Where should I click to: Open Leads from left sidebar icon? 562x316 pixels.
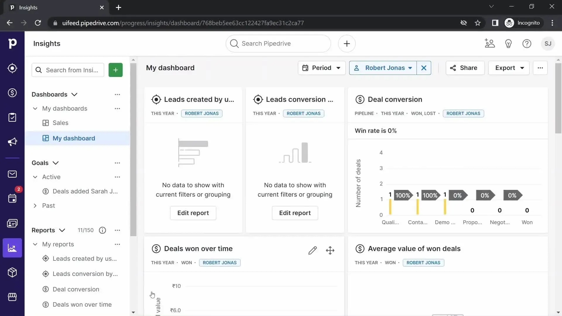(12, 68)
